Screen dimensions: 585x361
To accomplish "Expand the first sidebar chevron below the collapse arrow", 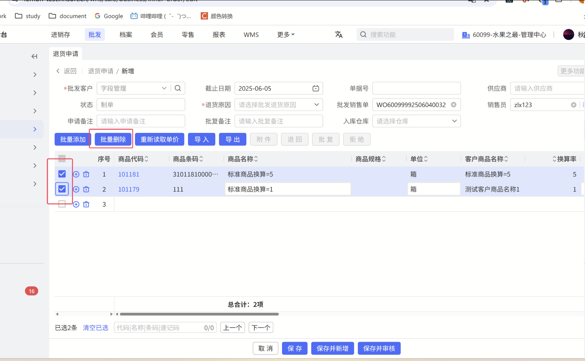I will point(35,75).
